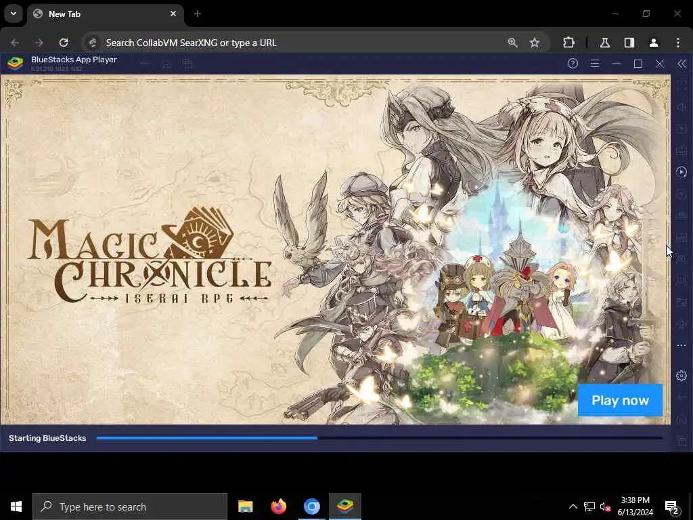
Task: Reload the browser page
Action: click(64, 43)
